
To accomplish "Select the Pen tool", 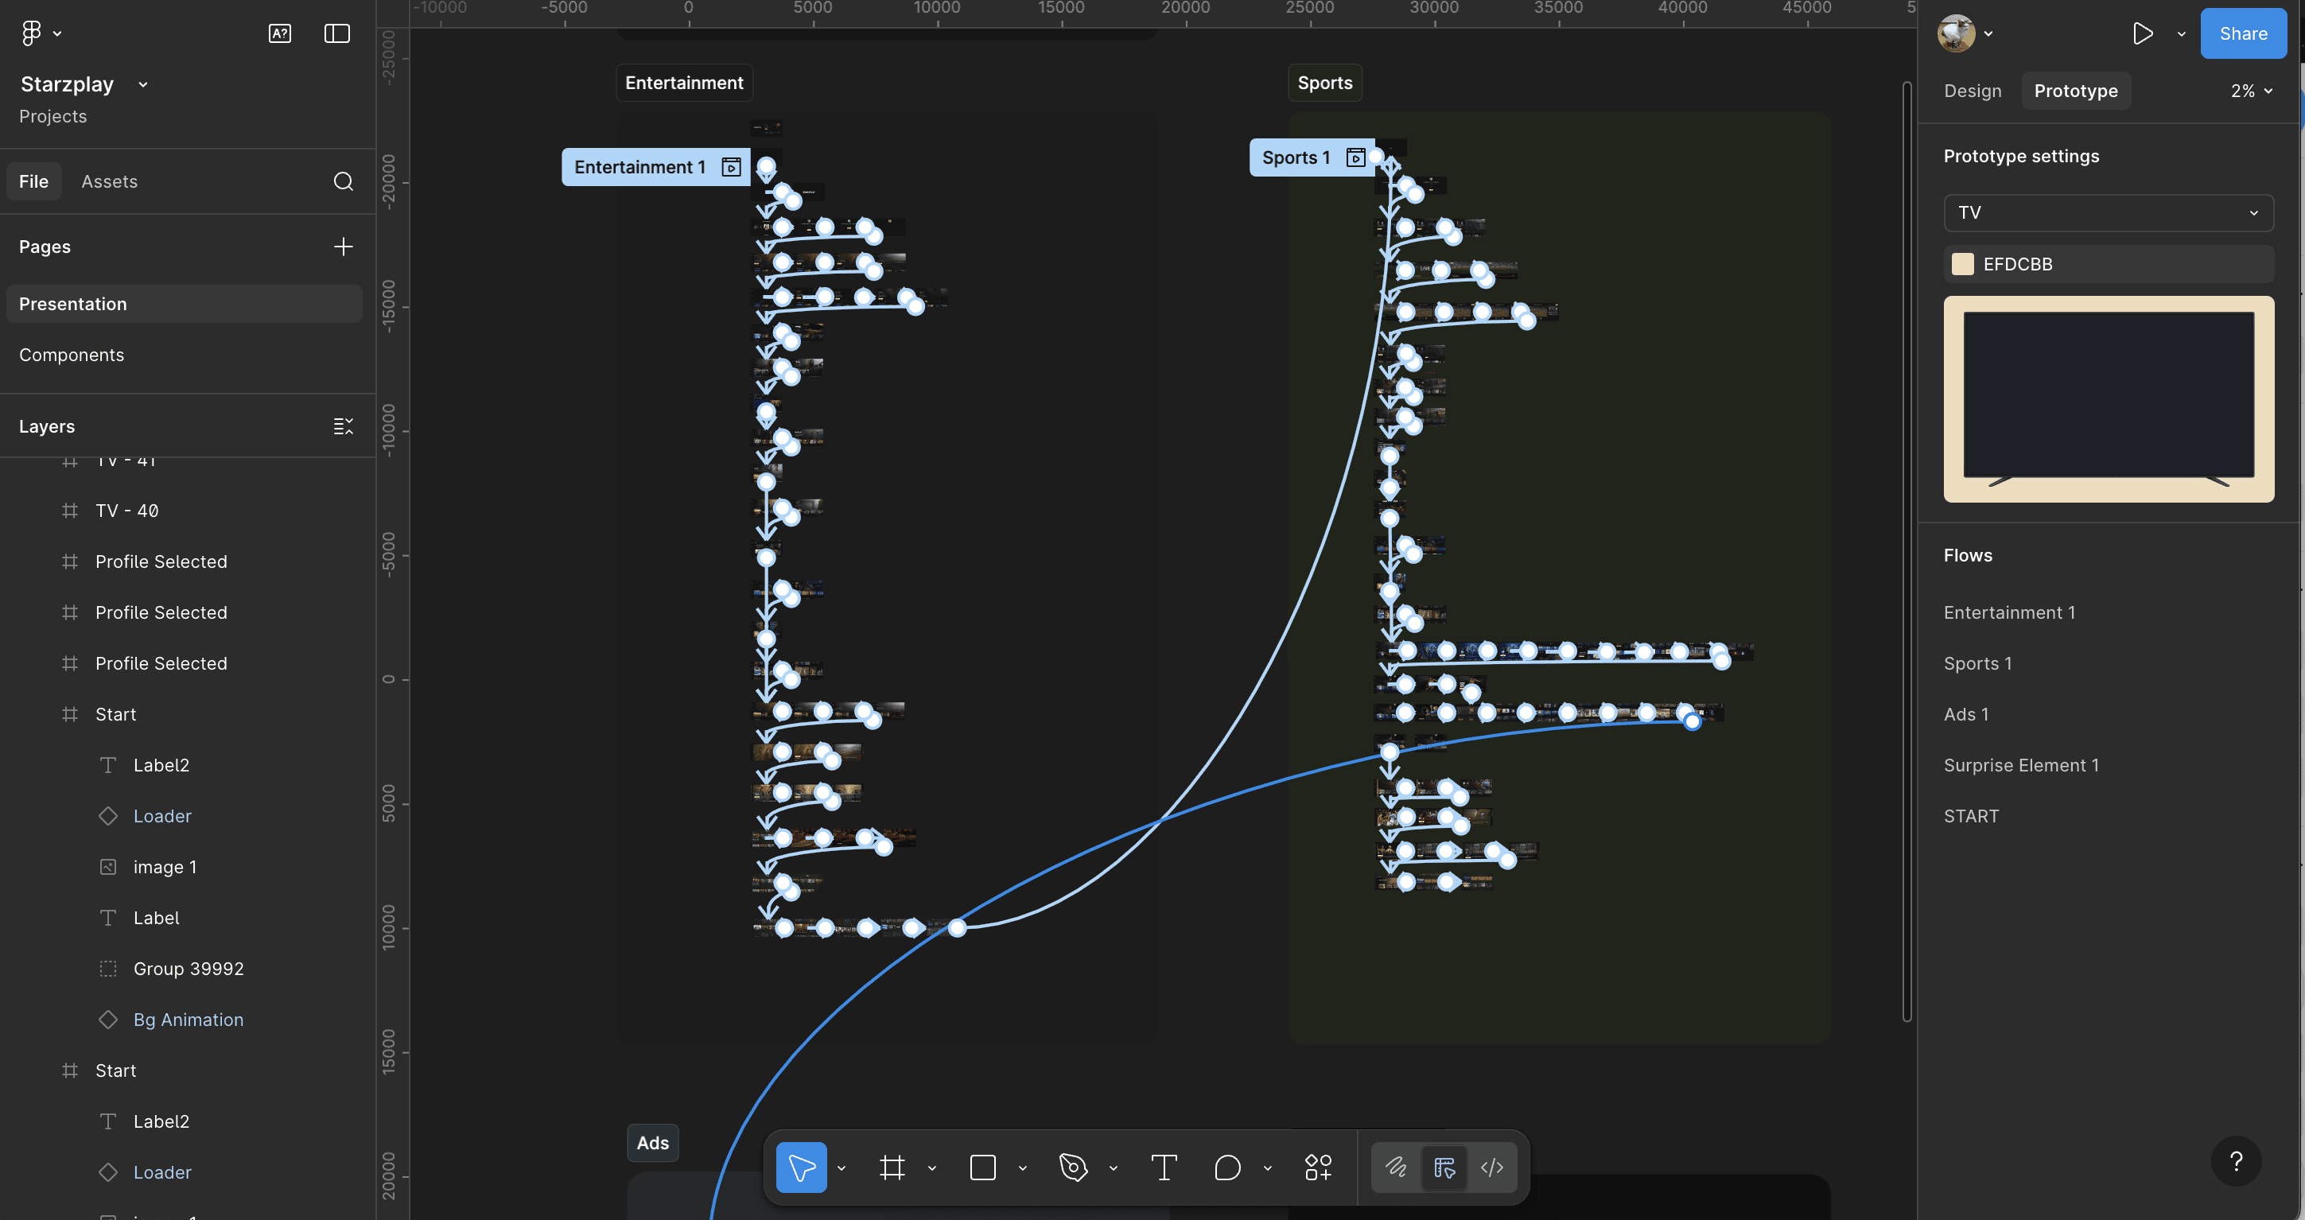I will [1073, 1168].
